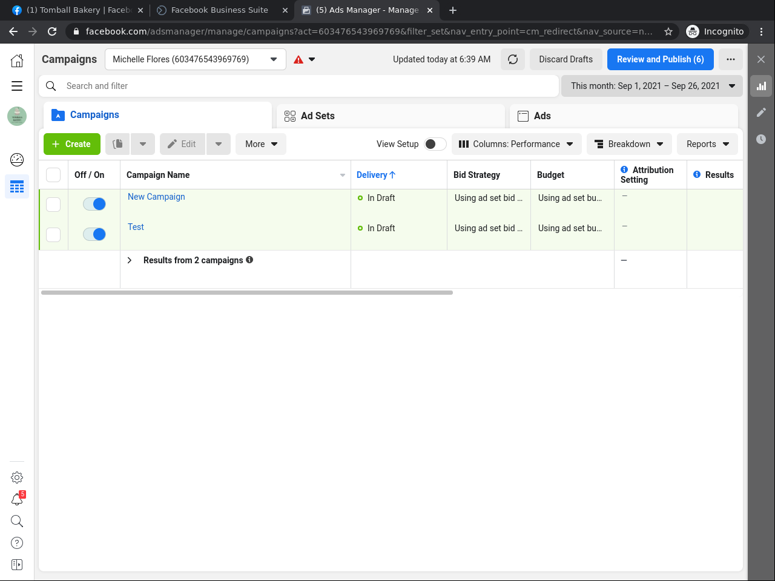Open the Michelle Flores account dropdown
The width and height of the screenshot is (775, 581).
tap(196, 59)
